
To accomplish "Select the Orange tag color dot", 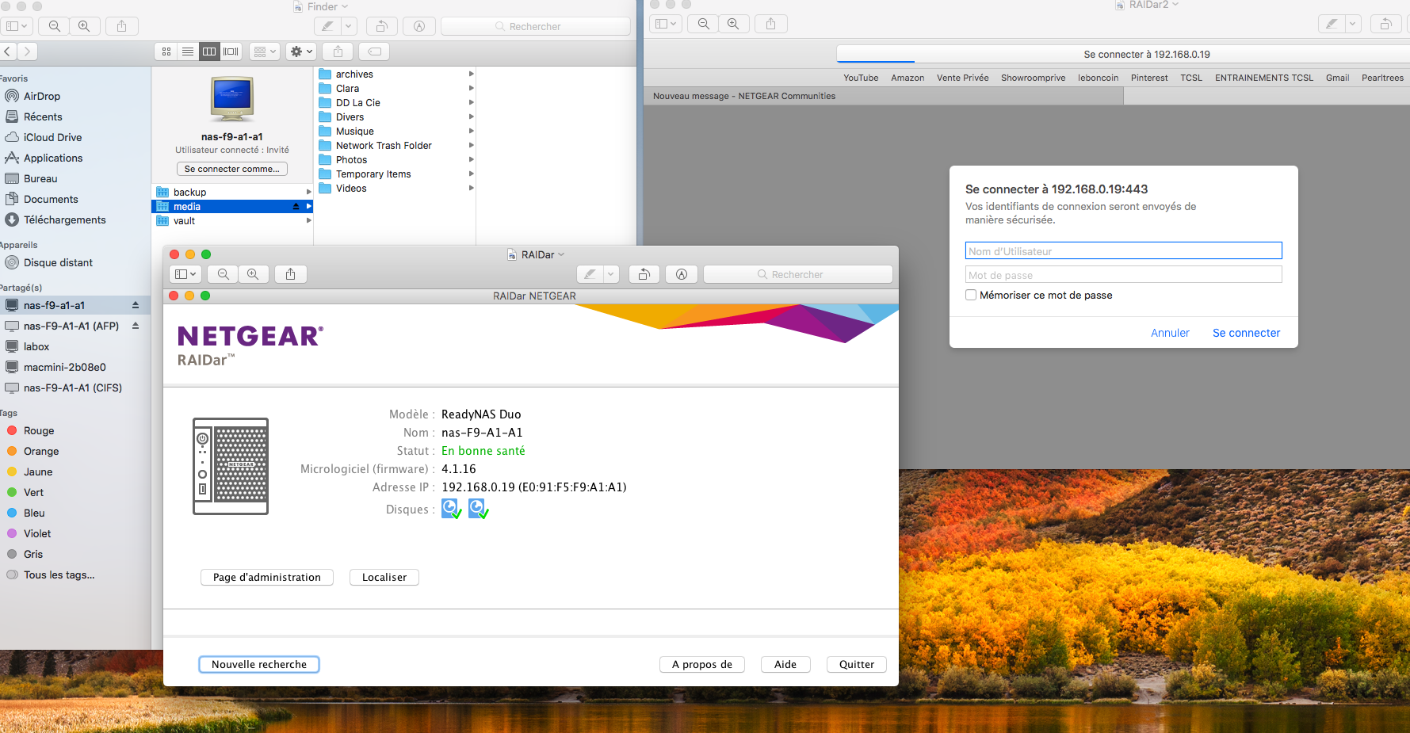I will [x=12, y=451].
